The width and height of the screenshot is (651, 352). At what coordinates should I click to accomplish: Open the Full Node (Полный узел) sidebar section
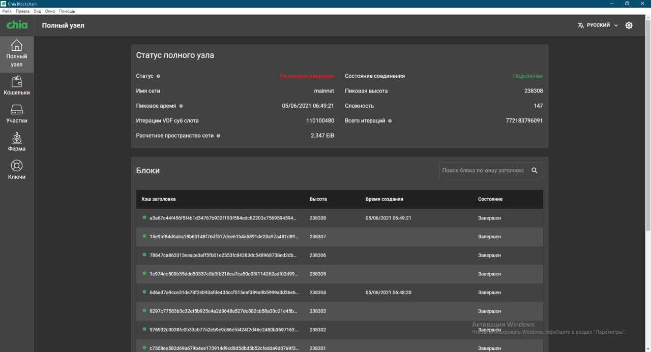17,54
